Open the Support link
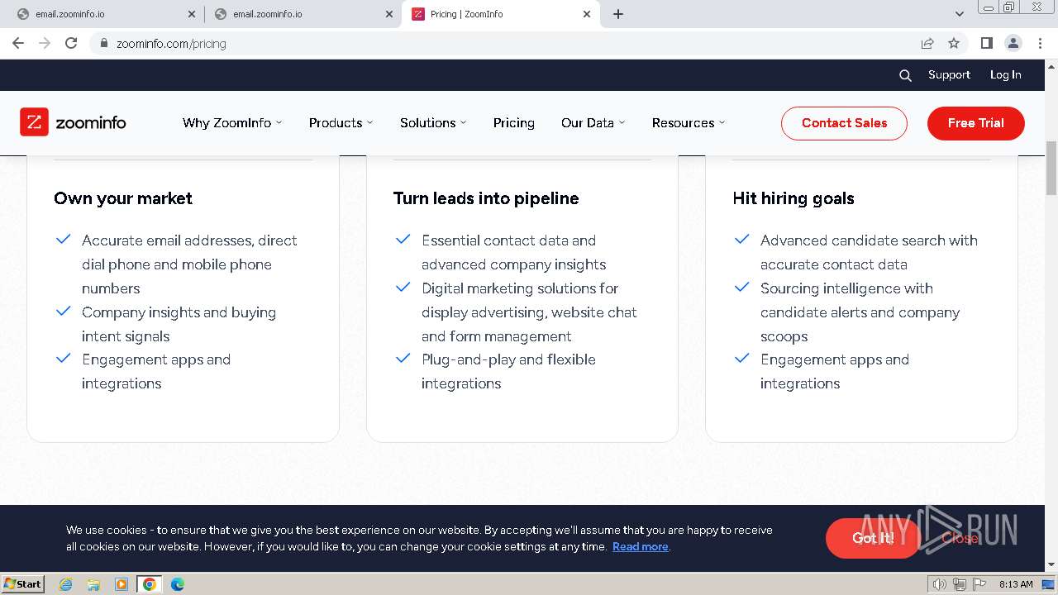Screen dimensions: 1058x595 point(949,74)
